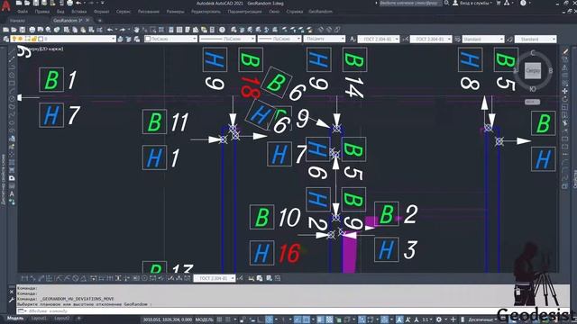Open the Размеры menu

tap(175, 12)
